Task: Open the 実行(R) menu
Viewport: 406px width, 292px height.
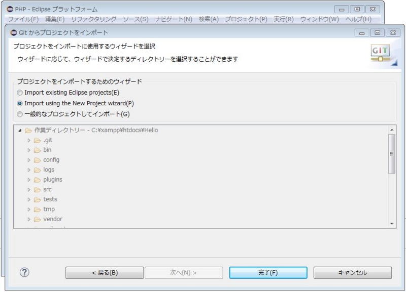Action: click(284, 19)
